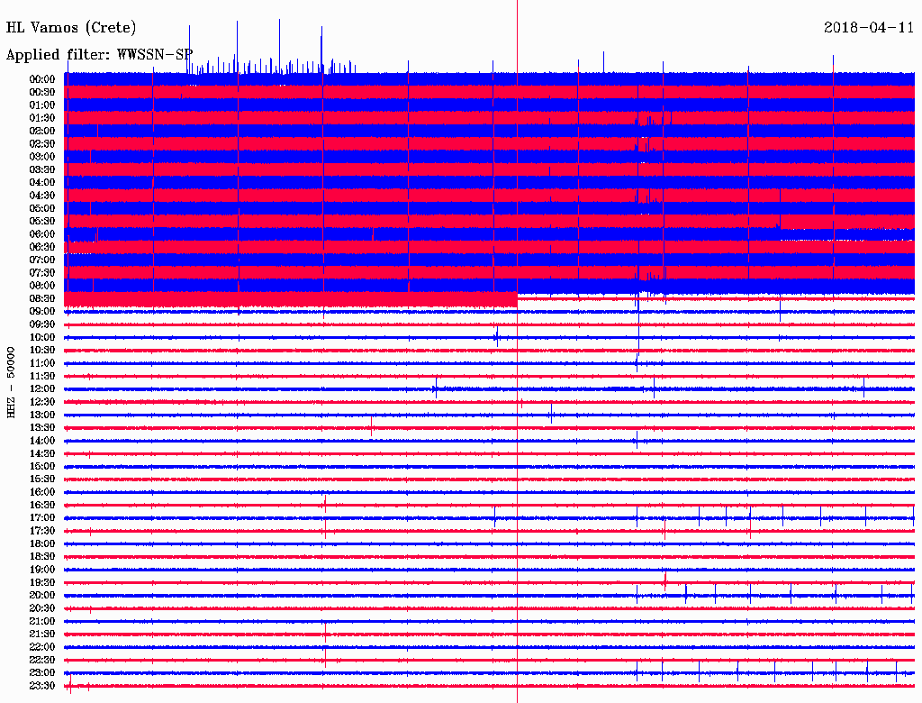Screen dimensions: 922x703
Task: Click the 07:00 time label
Action: (x=42, y=260)
